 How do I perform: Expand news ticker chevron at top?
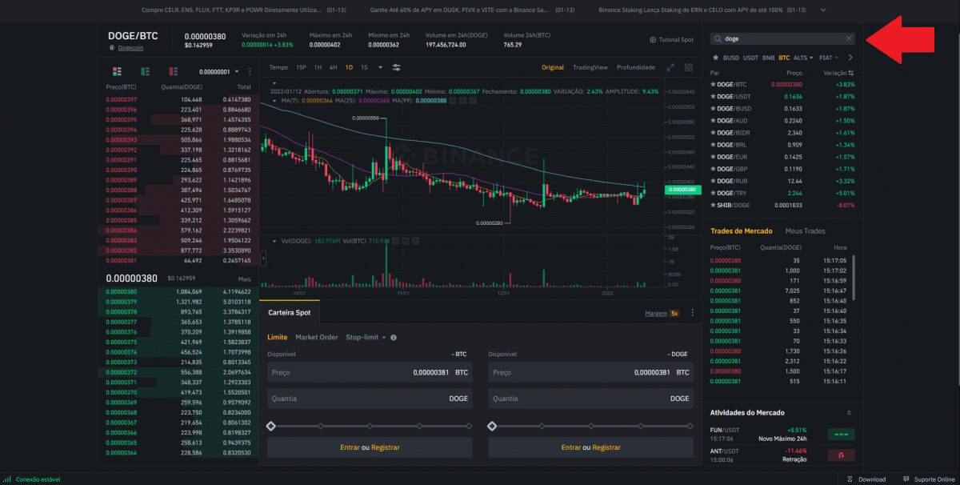coord(824,11)
